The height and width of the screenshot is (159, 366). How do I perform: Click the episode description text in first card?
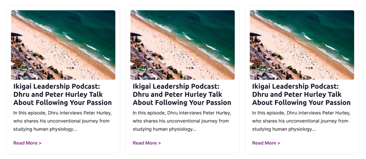pyautogui.click(x=63, y=121)
